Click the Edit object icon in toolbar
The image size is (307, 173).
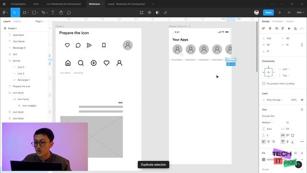[x=142, y=12]
